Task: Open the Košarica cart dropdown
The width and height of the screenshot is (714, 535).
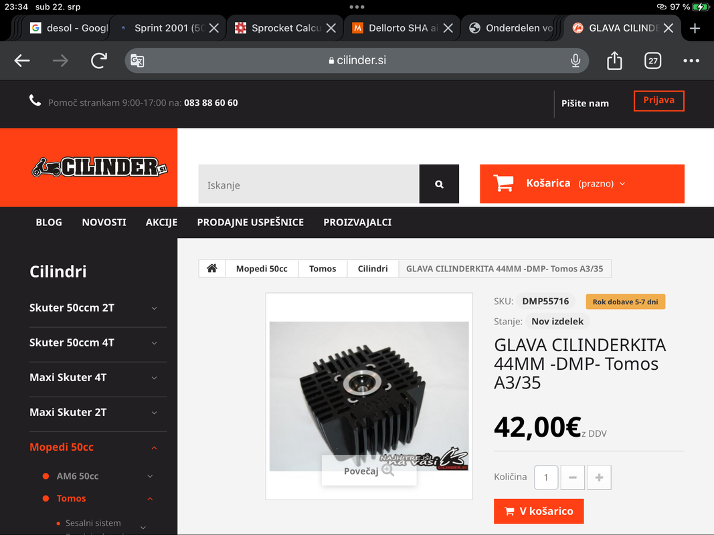Action: (x=582, y=184)
